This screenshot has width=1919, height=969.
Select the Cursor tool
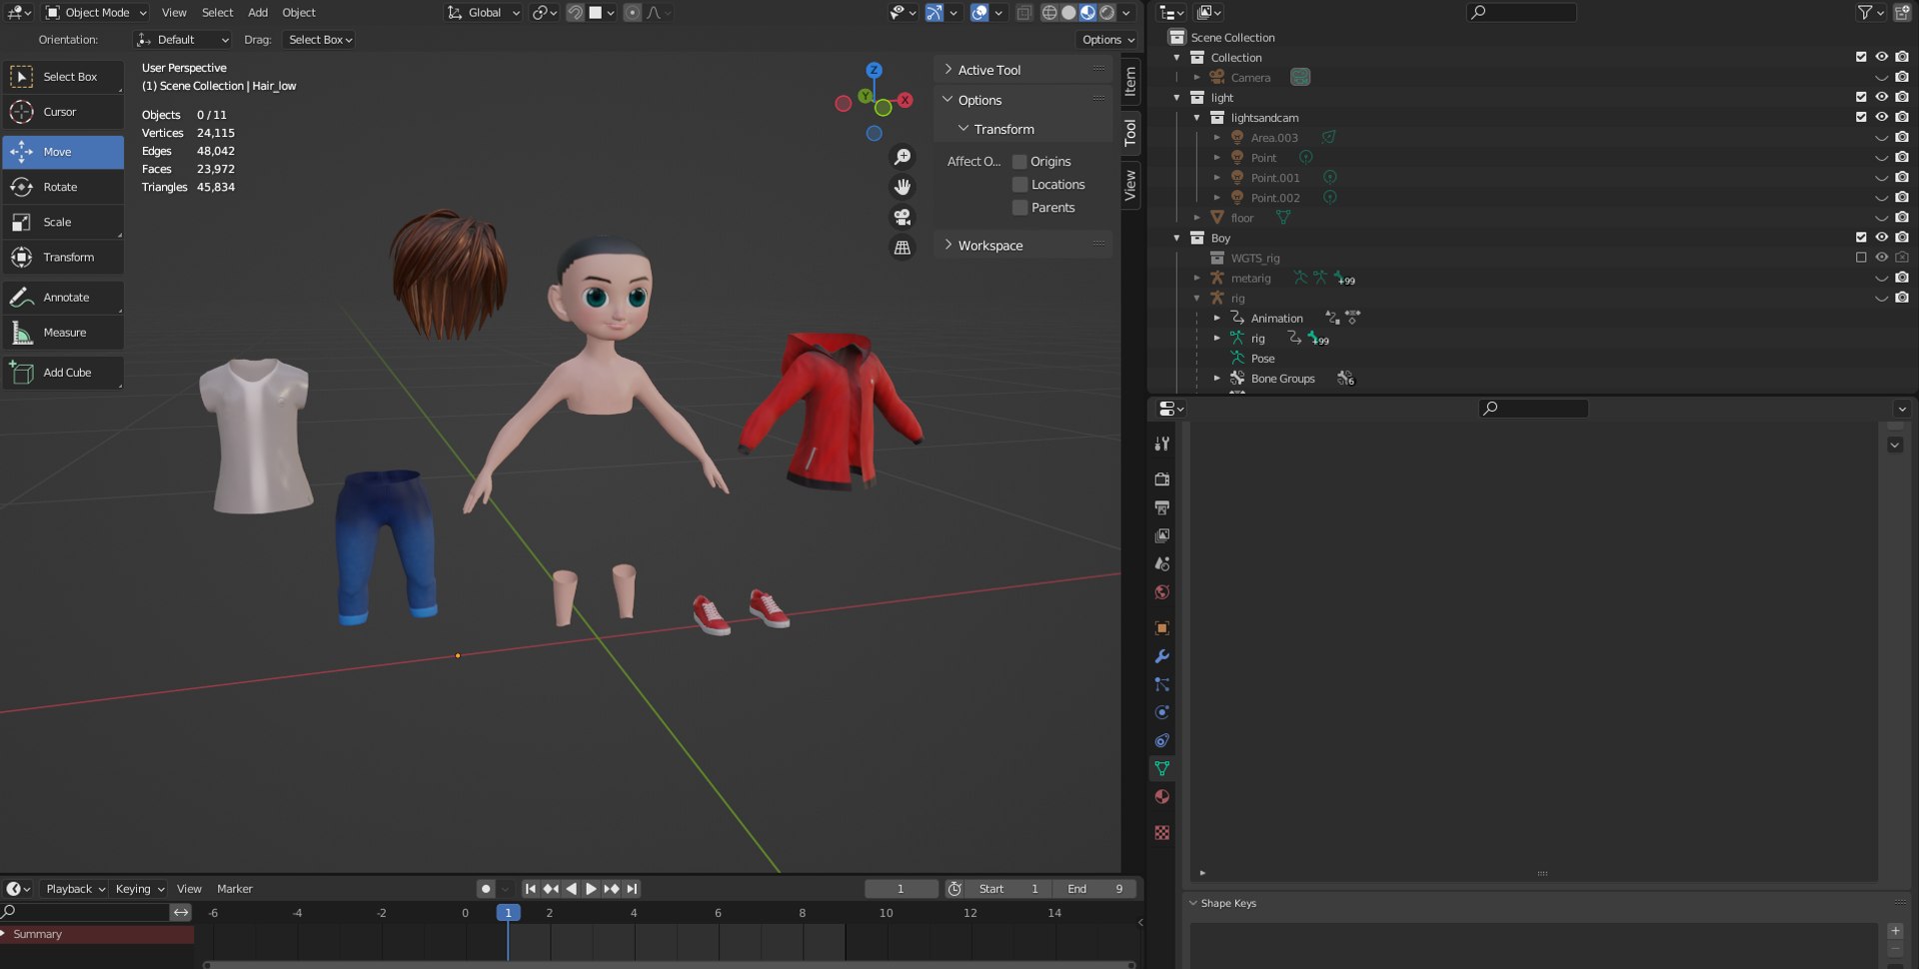[x=63, y=112]
